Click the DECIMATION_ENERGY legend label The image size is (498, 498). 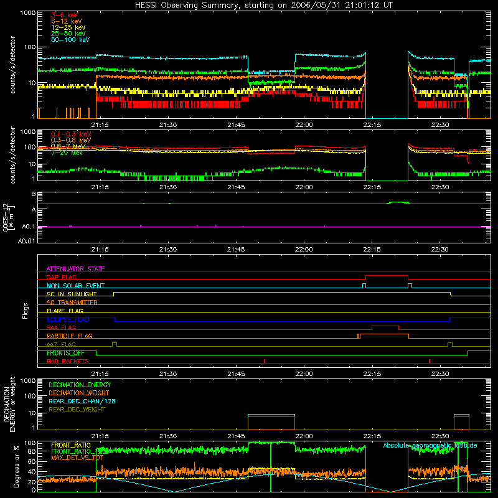click(80, 385)
